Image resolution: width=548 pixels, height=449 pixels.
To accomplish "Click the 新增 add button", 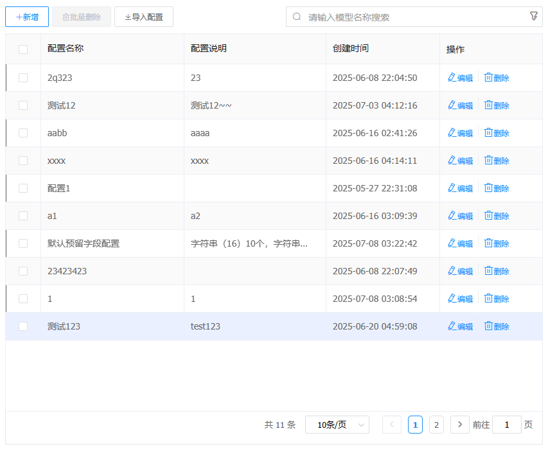I will pyautogui.click(x=27, y=17).
